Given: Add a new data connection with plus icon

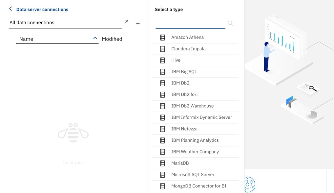Looking at the screenshot, I should [x=138, y=24].
